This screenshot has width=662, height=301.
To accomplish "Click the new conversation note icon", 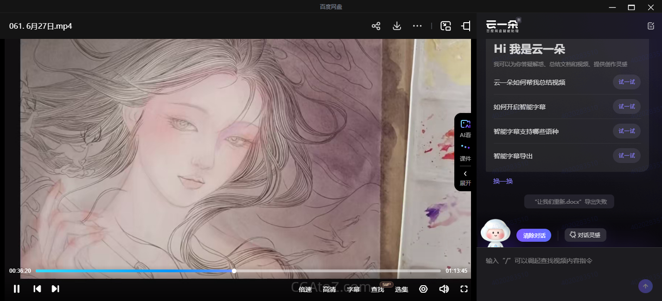I will click(651, 26).
